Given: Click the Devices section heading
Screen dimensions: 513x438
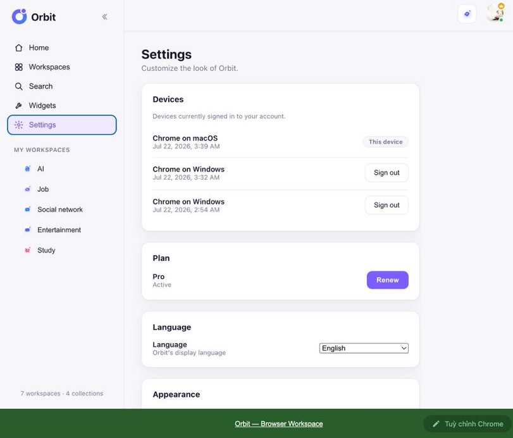Looking at the screenshot, I should (168, 99).
